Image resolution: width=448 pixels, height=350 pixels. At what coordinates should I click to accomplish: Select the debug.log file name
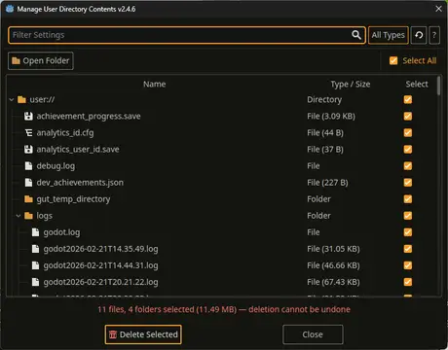pyautogui.click(x=56, y=166)
